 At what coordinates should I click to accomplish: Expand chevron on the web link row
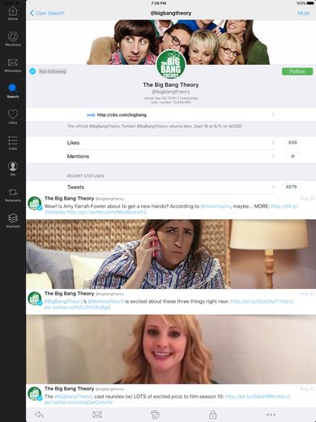(x=273, y=114)
